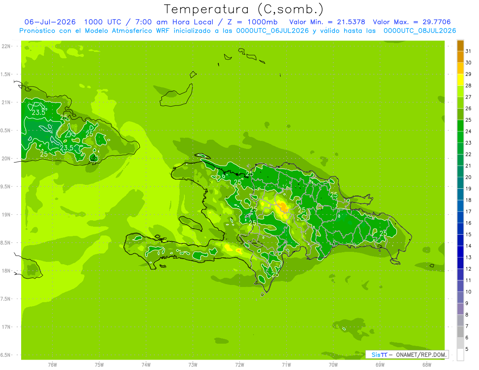Select the white swatch below the 5 label

pyautogui.click(x=460, y=355)
